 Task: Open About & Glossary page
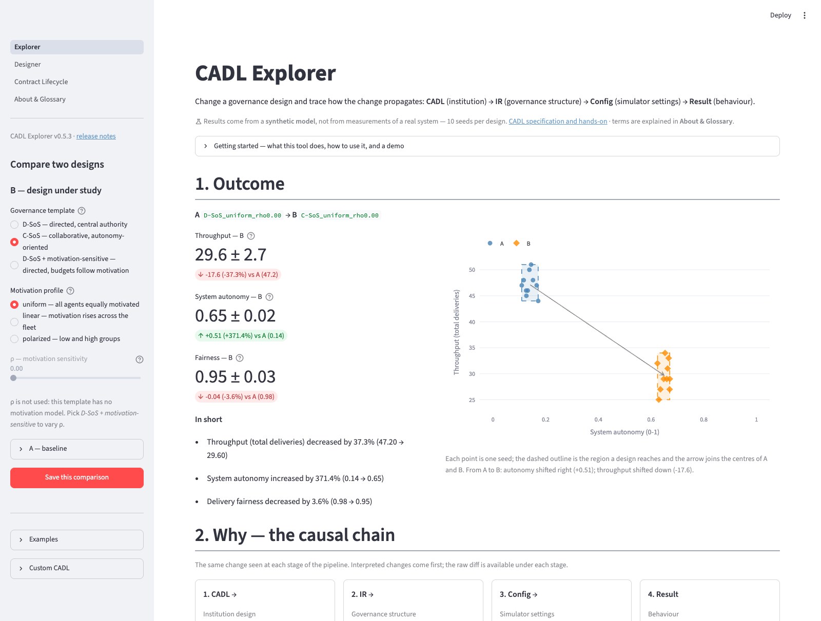(77, 99)
